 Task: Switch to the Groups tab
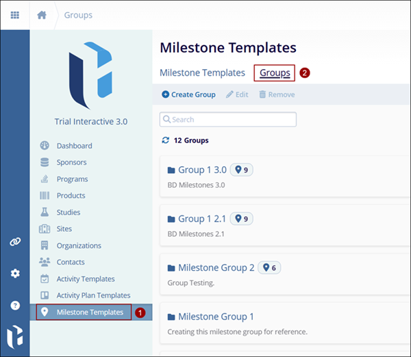[x=275, y=72]
